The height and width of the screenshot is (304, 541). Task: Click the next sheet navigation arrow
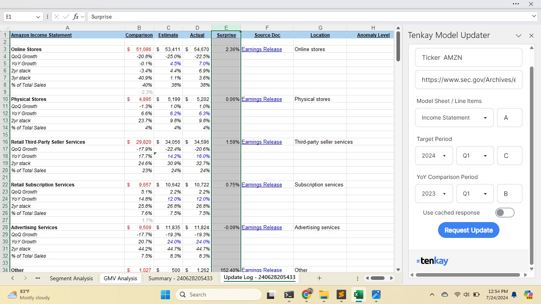(25, 278)
